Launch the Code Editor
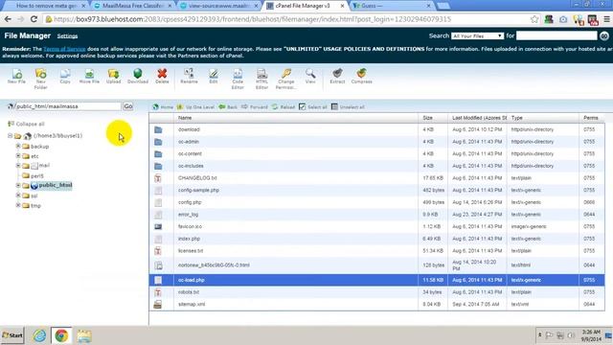This screenshot has width=613, height=345. tap(238, 79)
